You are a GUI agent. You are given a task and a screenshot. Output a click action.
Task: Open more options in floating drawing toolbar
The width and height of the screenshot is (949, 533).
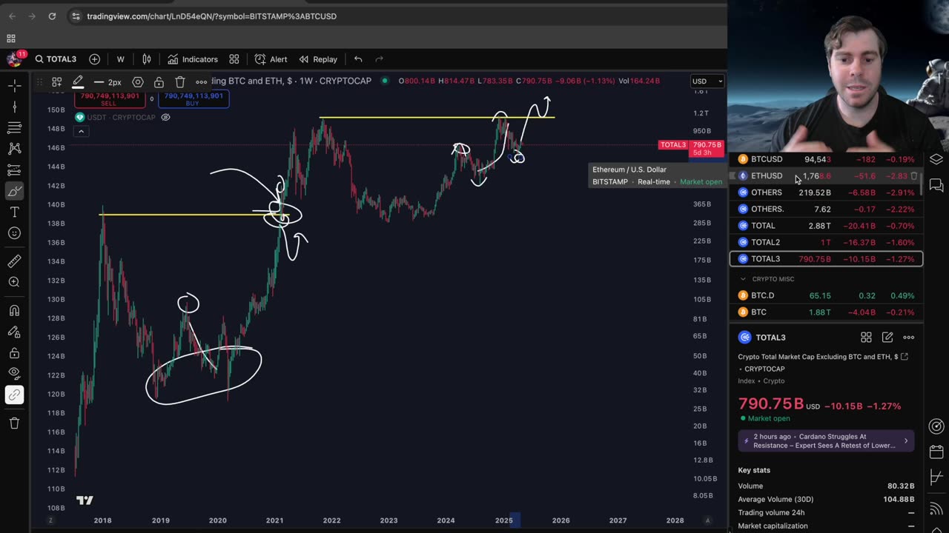tap(202, 82)
